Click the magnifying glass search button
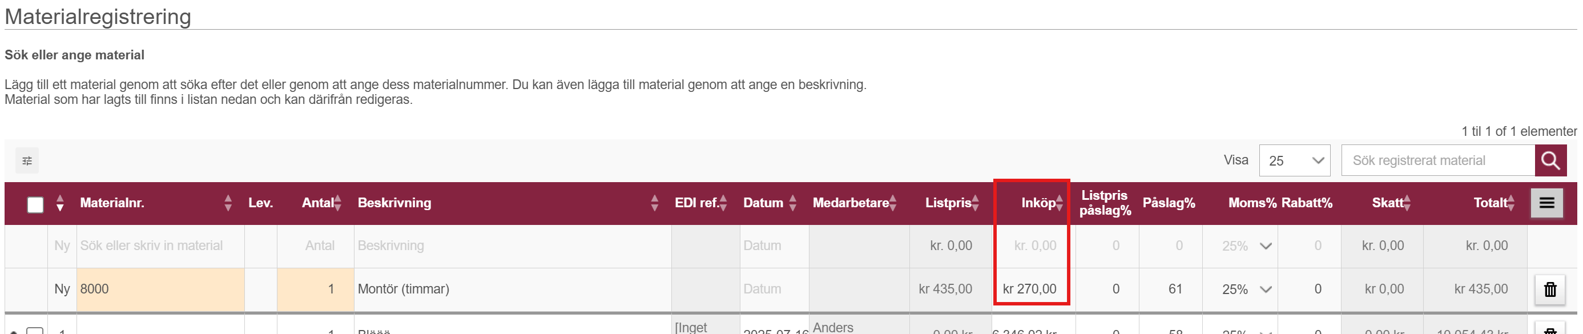 pyautogui.click(x=1550, y=160)
